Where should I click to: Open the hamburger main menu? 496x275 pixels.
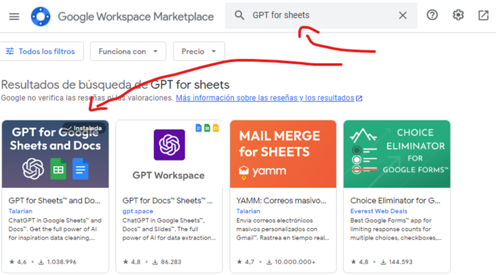14,16
